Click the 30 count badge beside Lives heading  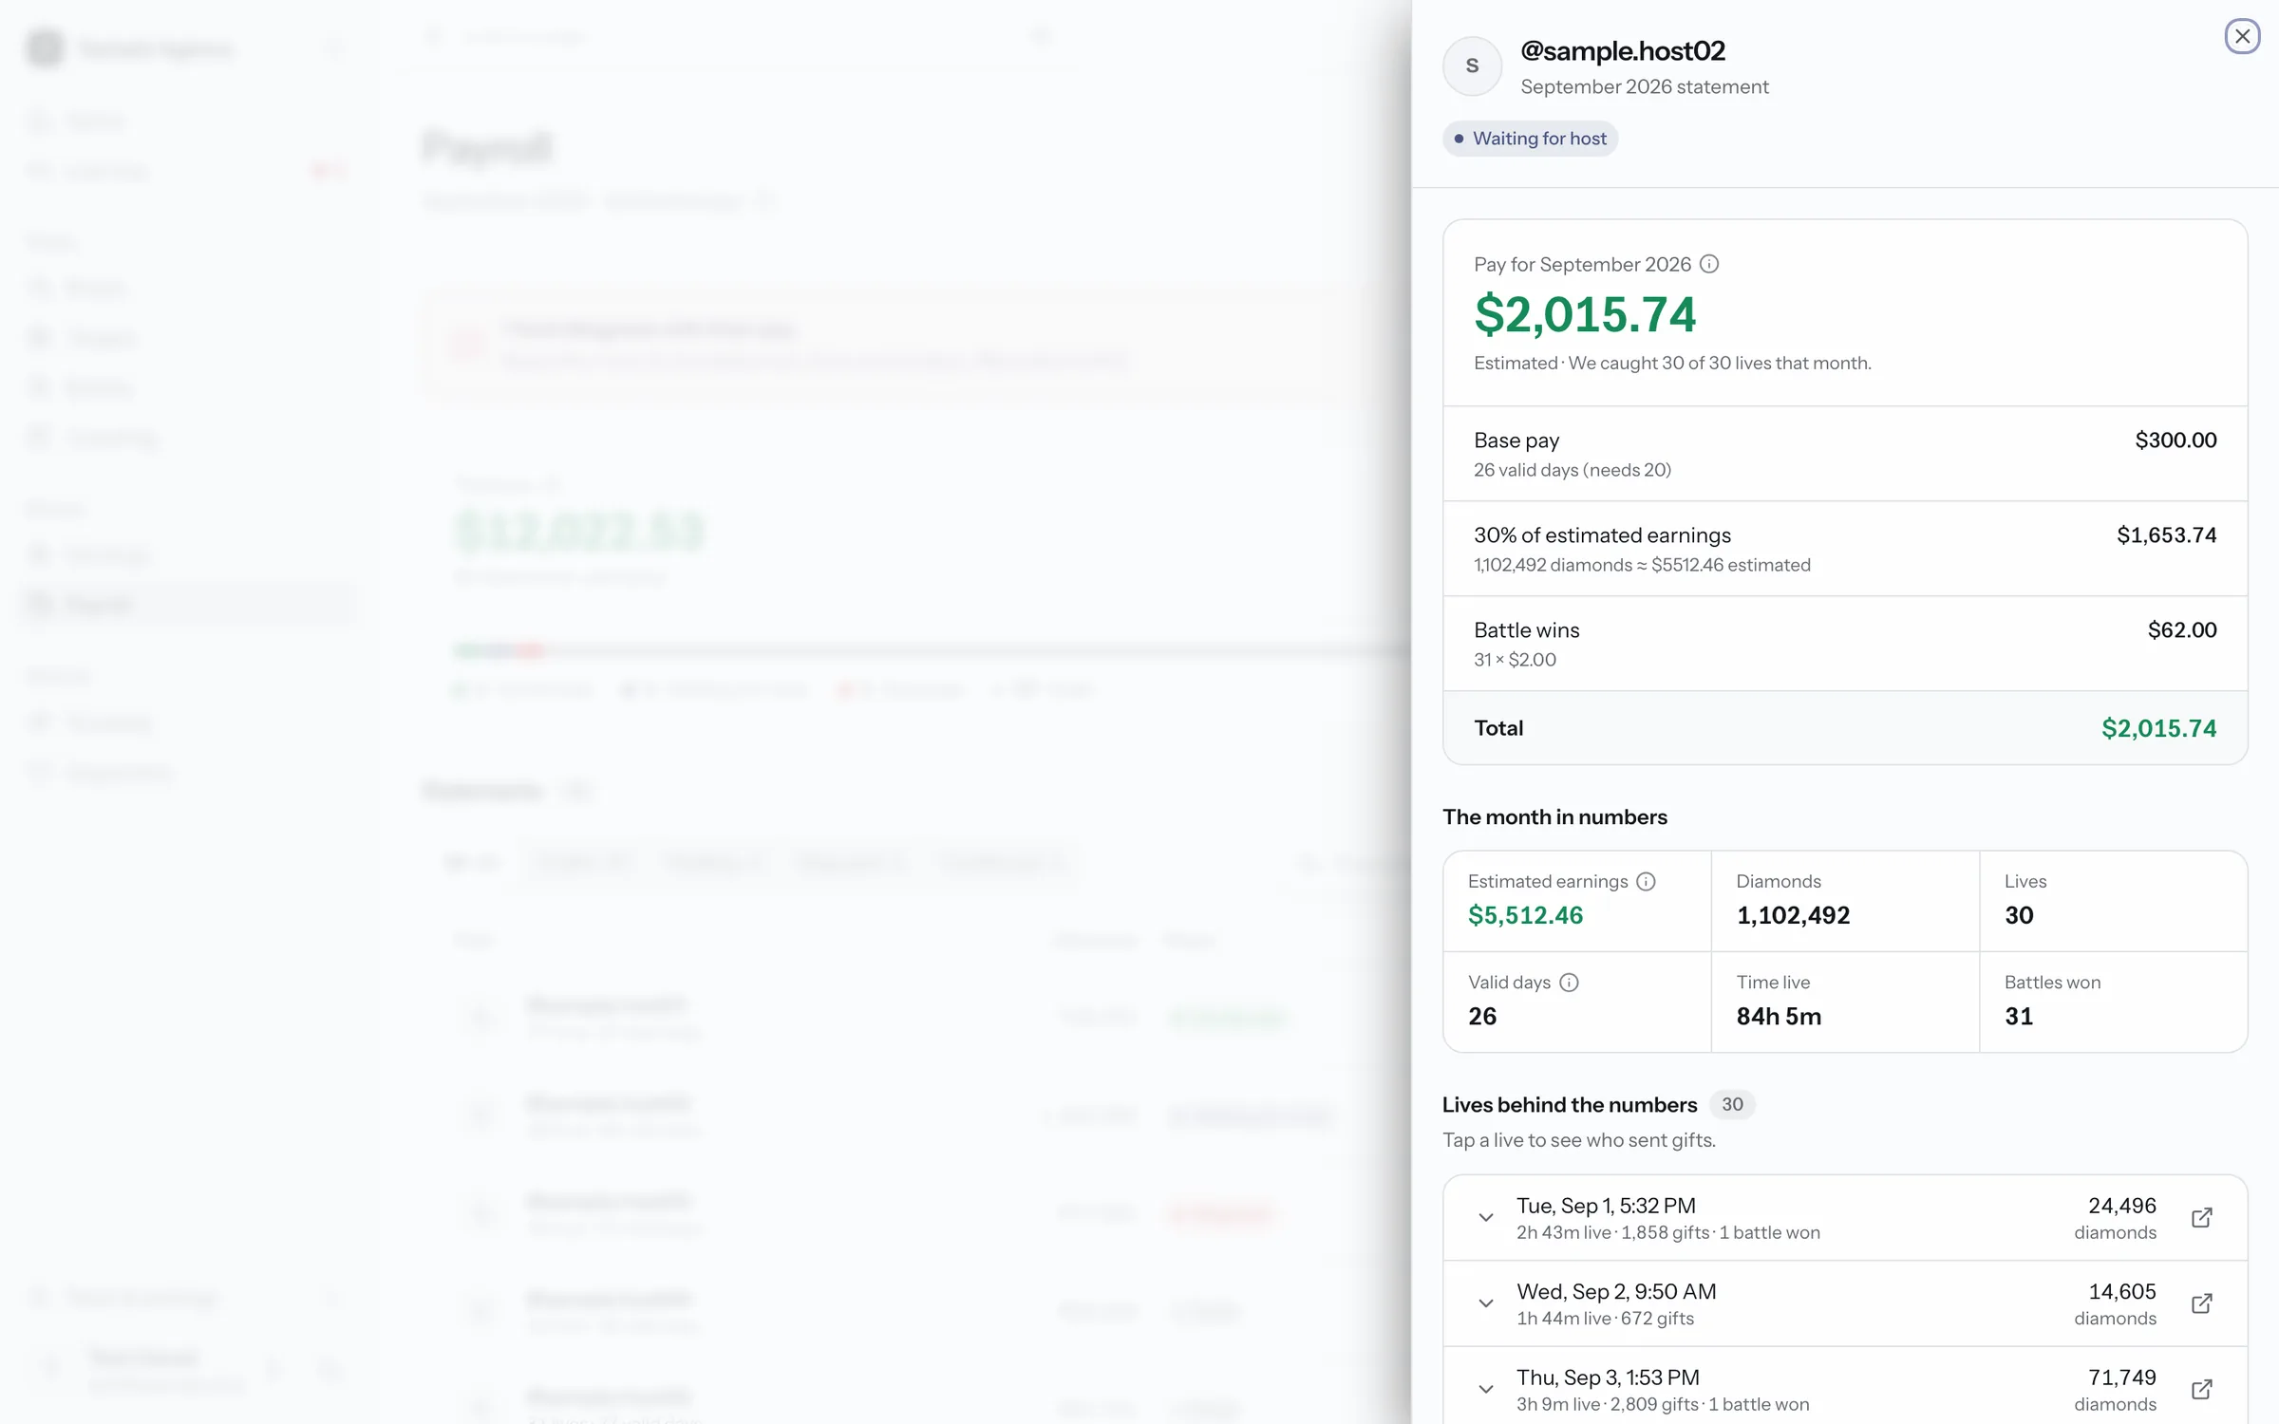pyautogui.click(x=1732, y=1104)
